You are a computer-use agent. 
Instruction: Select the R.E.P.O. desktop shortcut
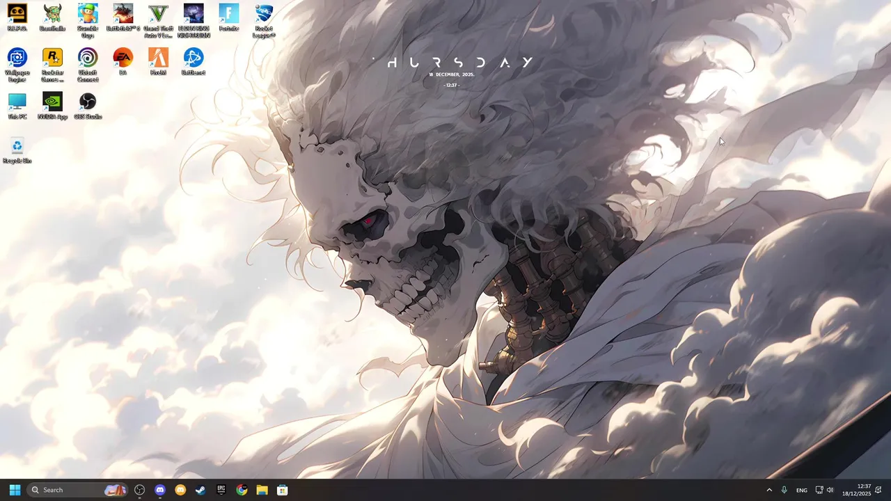(17, 17)
